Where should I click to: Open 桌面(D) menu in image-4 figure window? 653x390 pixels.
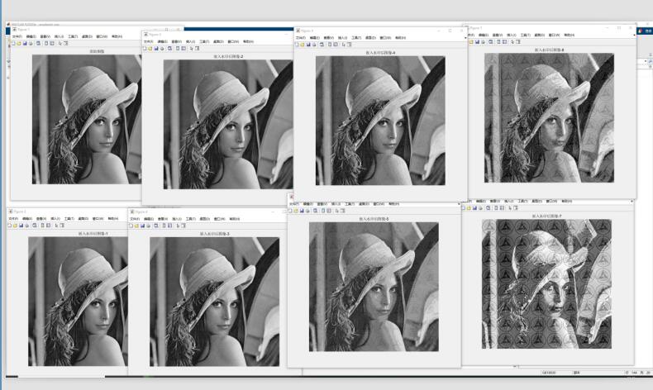point(370,38)
